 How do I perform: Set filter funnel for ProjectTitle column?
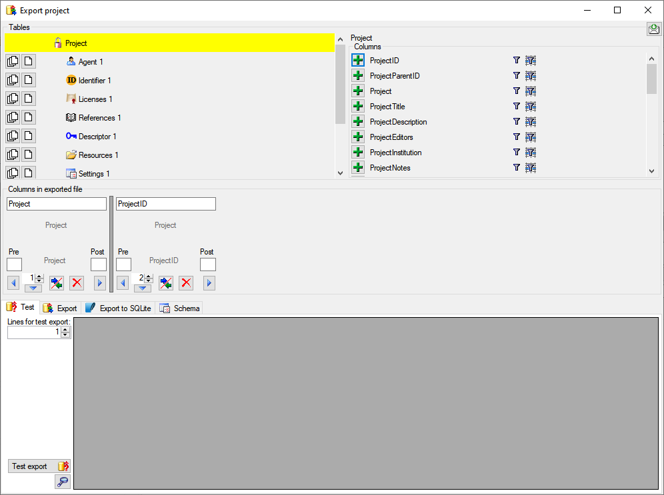[516, 106]
